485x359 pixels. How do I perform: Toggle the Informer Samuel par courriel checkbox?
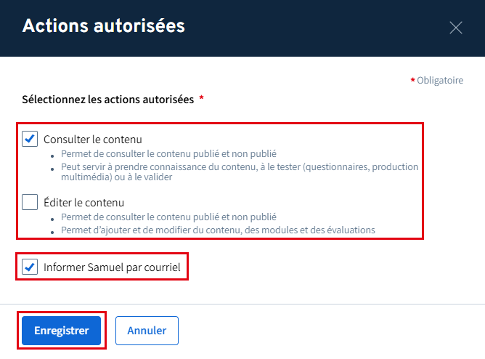pyautogui.click(x=30, y=267)
